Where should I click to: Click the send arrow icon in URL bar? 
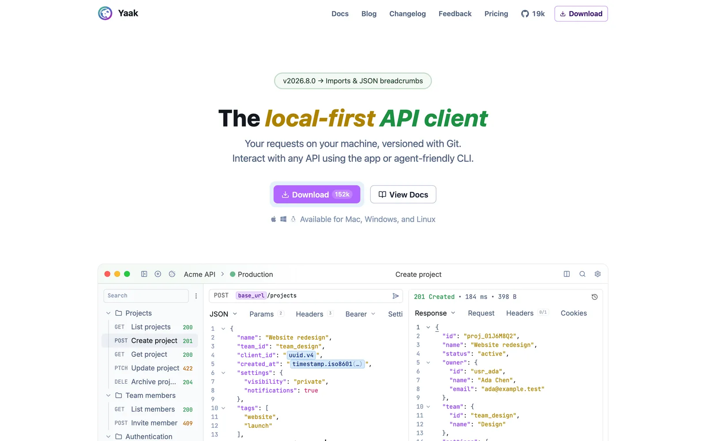[396, 296]
